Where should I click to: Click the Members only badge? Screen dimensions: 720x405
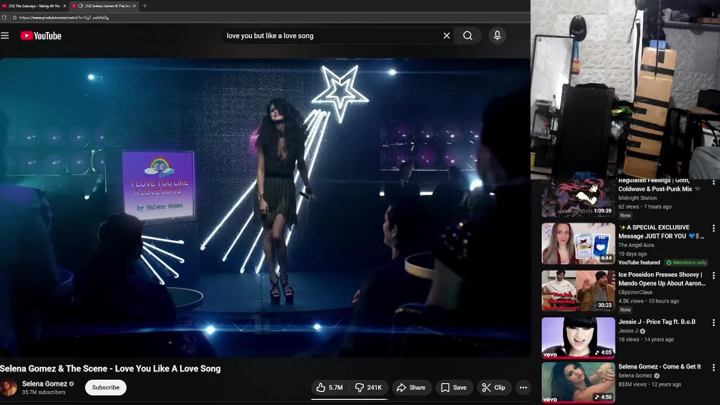coord(686,263)
